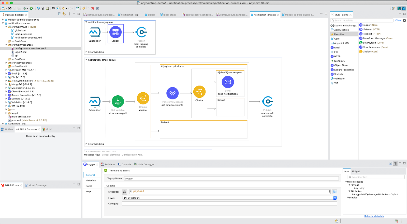
Task: Expand Error handling in notification-log-queue flow
Action: tap(86, 52)
